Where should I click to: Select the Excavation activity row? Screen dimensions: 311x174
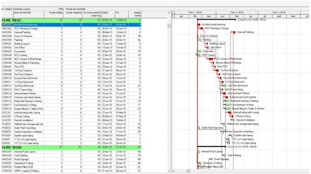71,52
